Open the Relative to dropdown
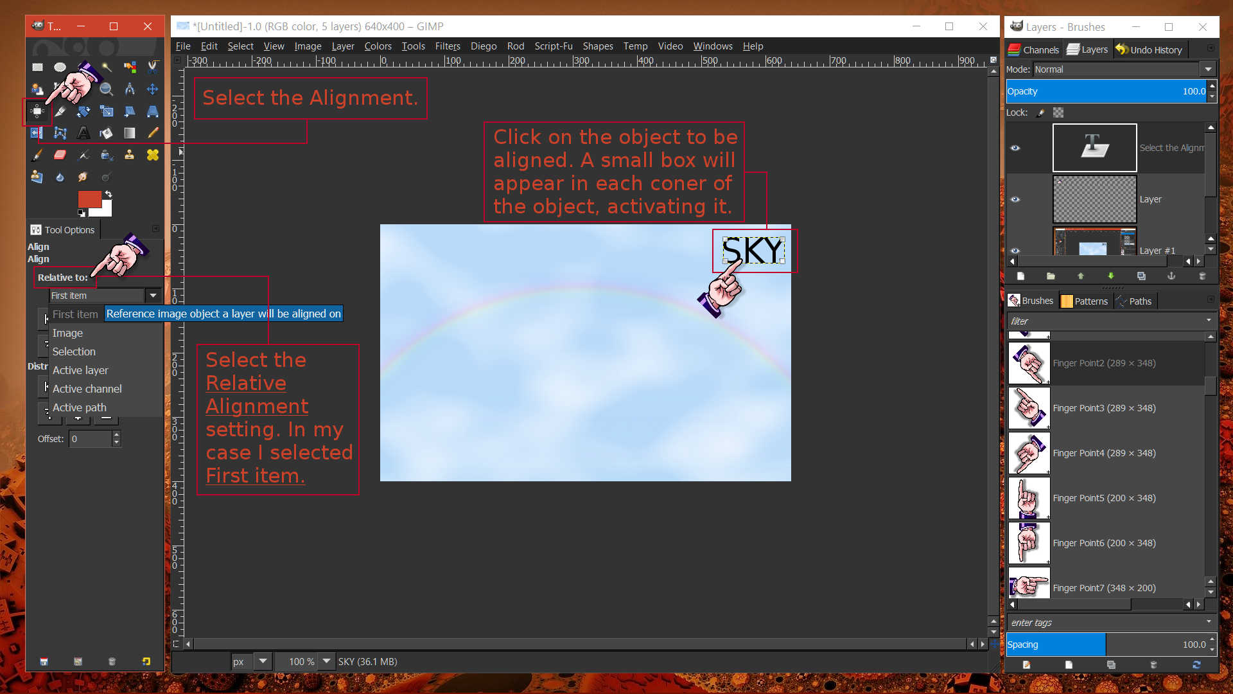Screen dimensions: 1233x694 153,295
